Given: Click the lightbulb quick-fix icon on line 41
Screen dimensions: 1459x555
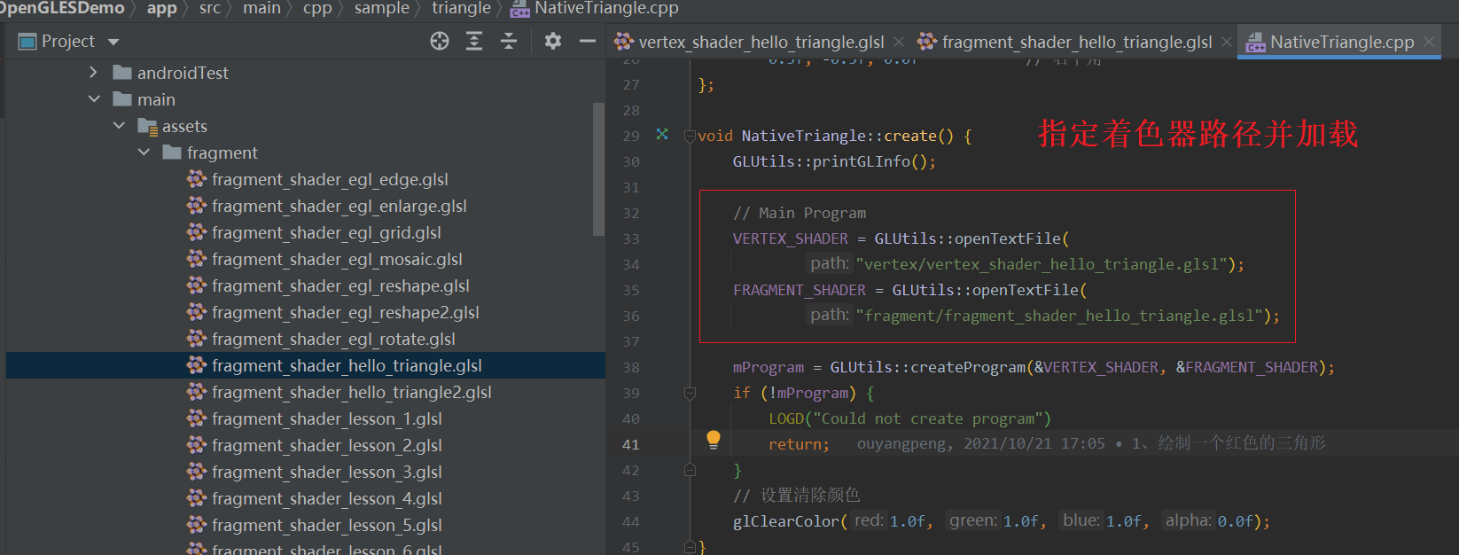Looking at the screenshot, I should (714, 440).
